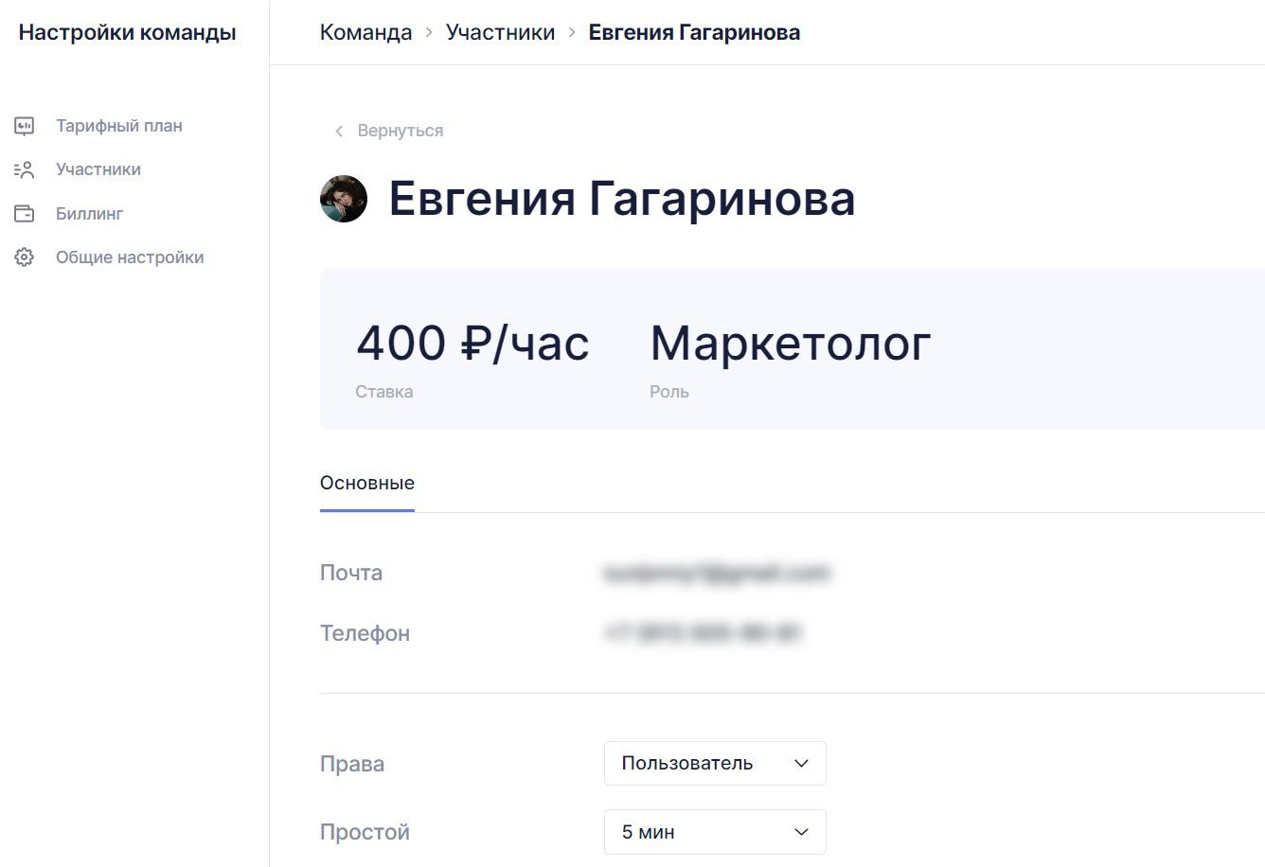
Task: Click the Общие настройки gear icon
Action: (x=25, y=257)
